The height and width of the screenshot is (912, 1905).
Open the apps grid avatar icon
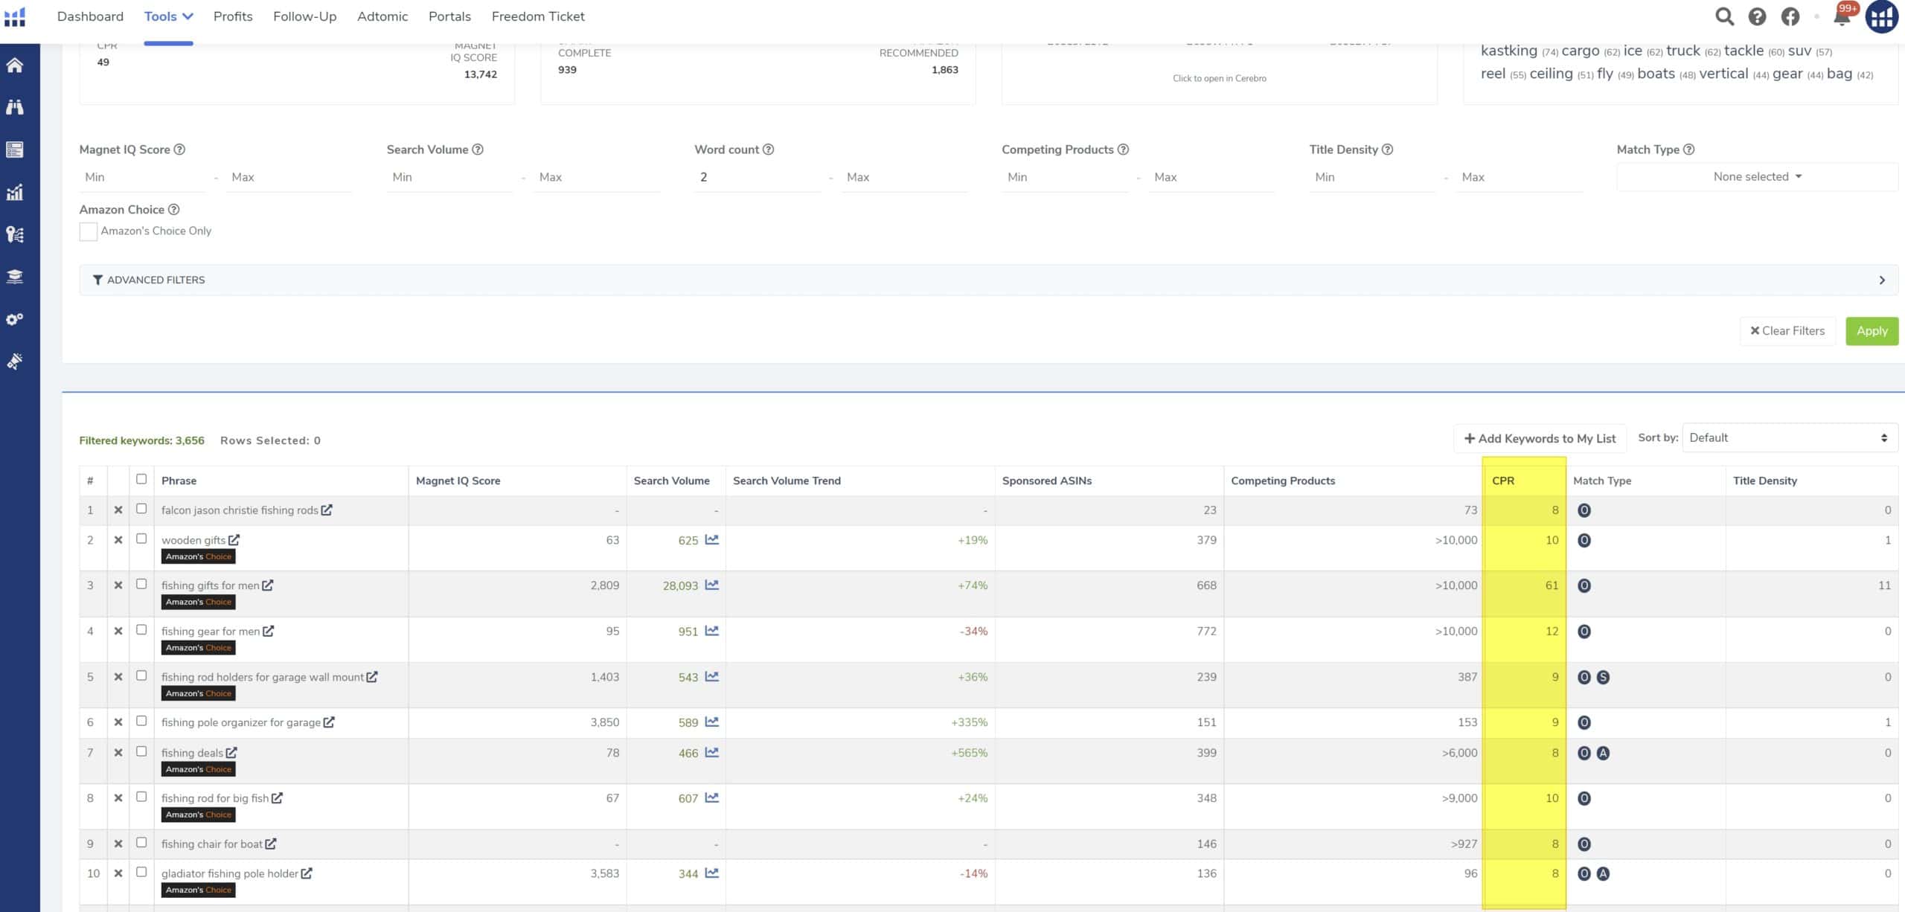[x=1882, y=16]
